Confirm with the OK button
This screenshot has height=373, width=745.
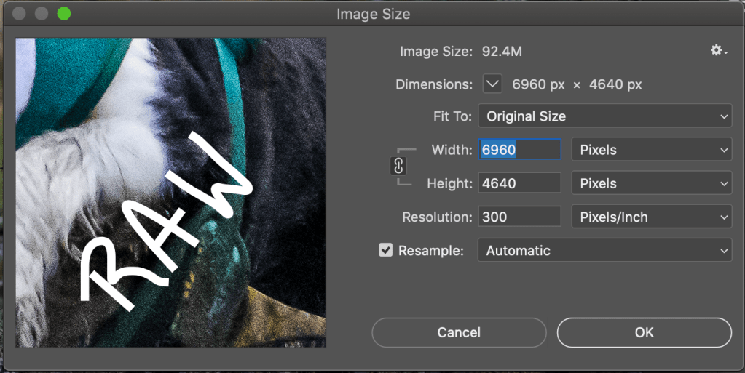[644, 332]
